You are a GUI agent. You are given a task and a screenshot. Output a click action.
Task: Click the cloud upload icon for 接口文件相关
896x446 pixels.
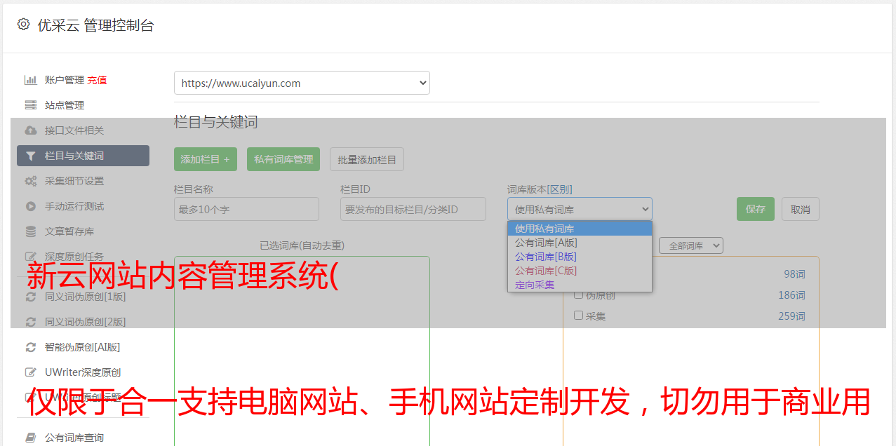pos(30,130)
